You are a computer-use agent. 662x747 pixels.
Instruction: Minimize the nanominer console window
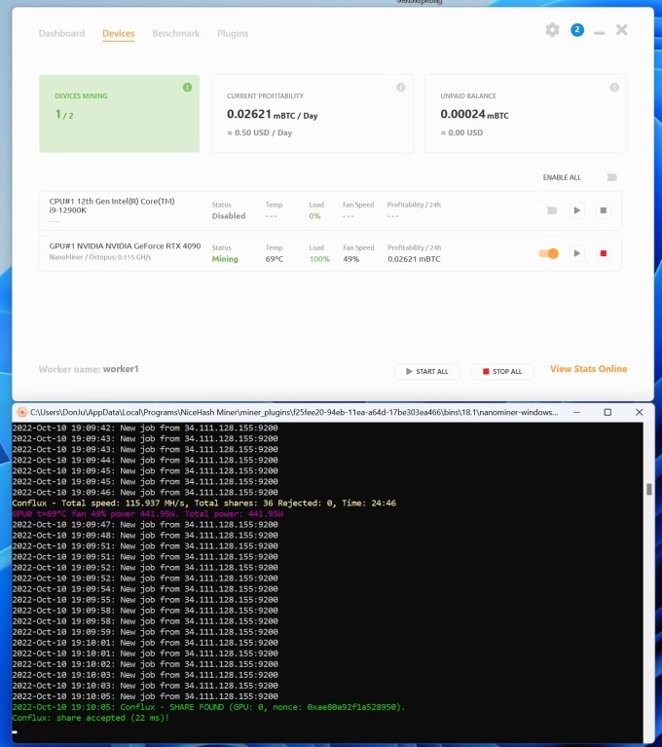click(x=576, y=412)
